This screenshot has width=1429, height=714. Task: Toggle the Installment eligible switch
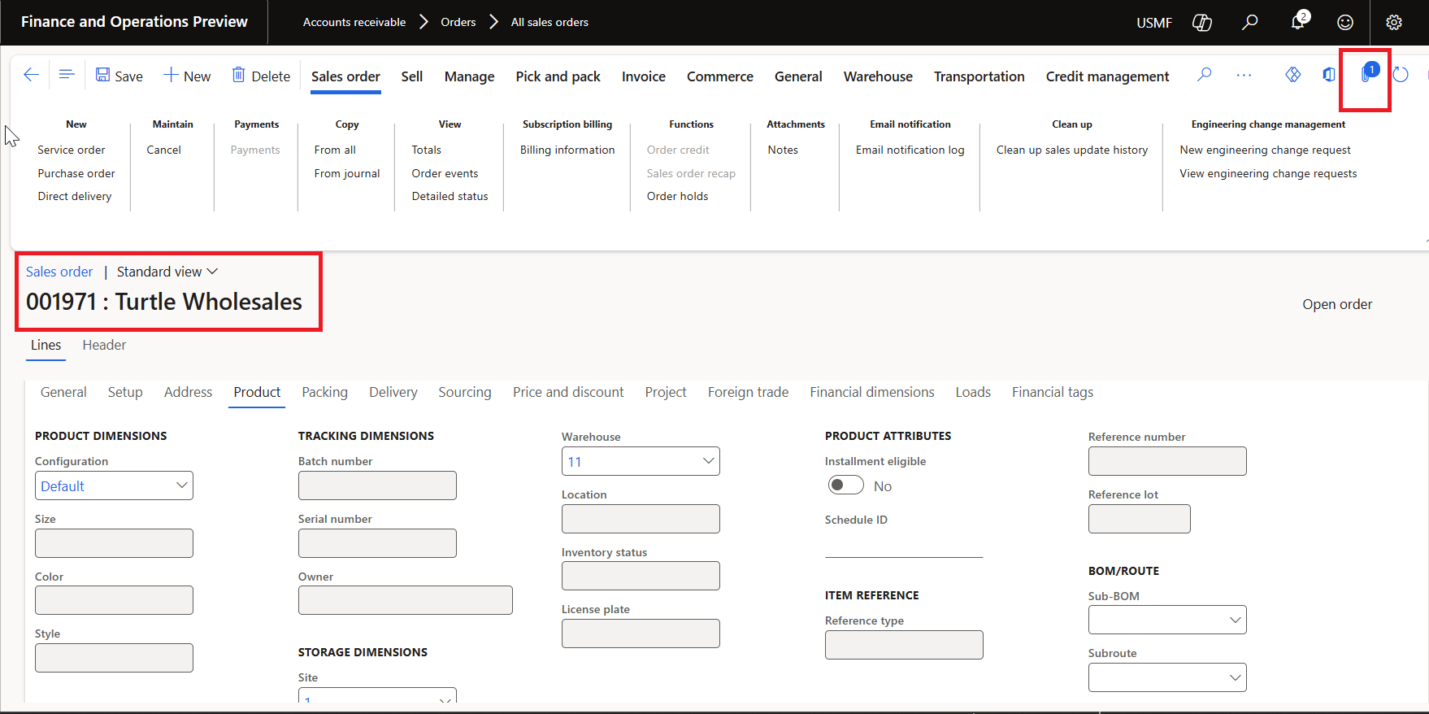(845, 485)
